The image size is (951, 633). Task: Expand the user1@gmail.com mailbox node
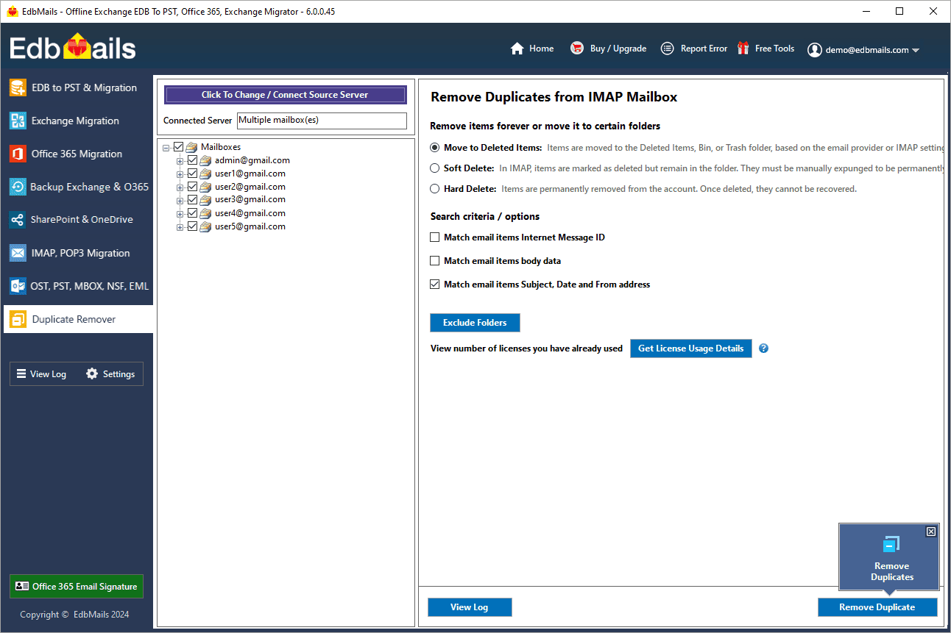point(180,174)
